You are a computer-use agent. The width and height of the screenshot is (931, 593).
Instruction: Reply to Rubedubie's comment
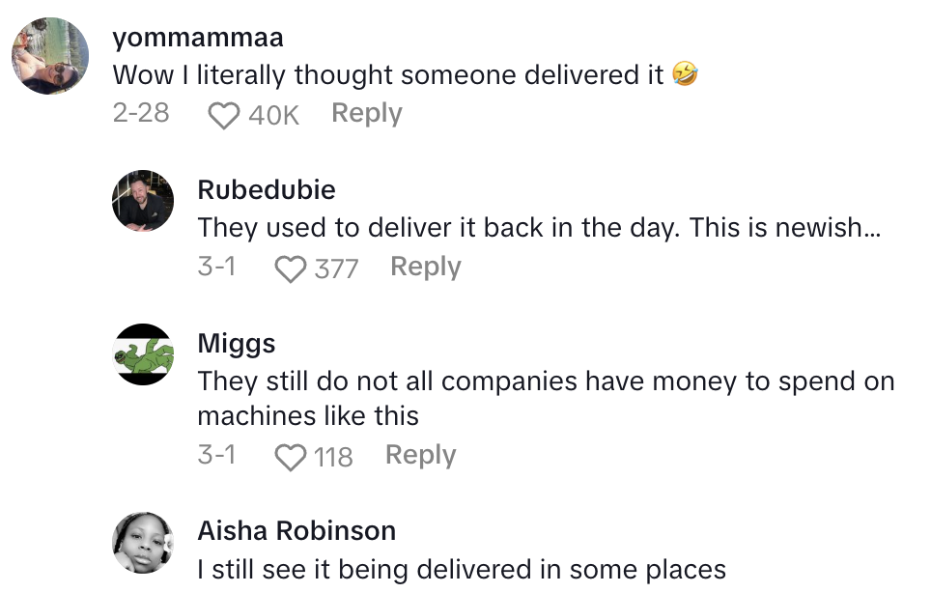click(425, 267)
